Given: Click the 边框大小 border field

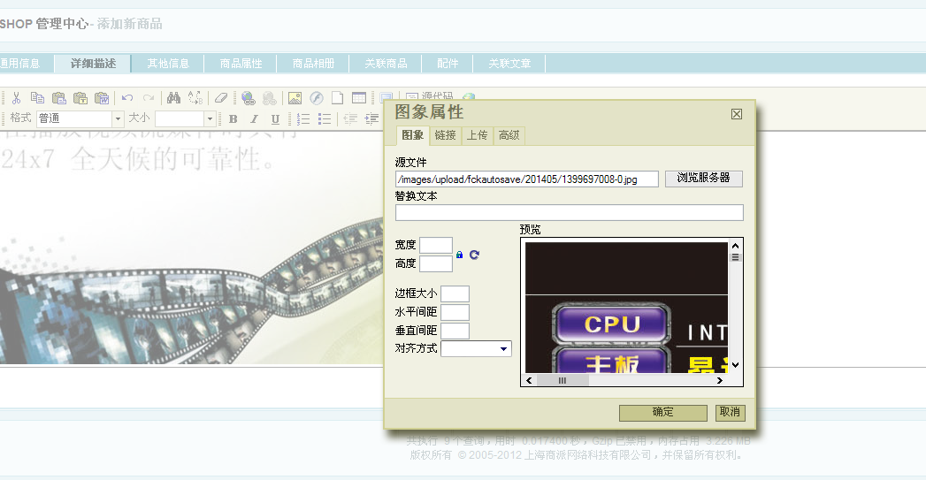Looking at the screenshot, I should 455,293.
